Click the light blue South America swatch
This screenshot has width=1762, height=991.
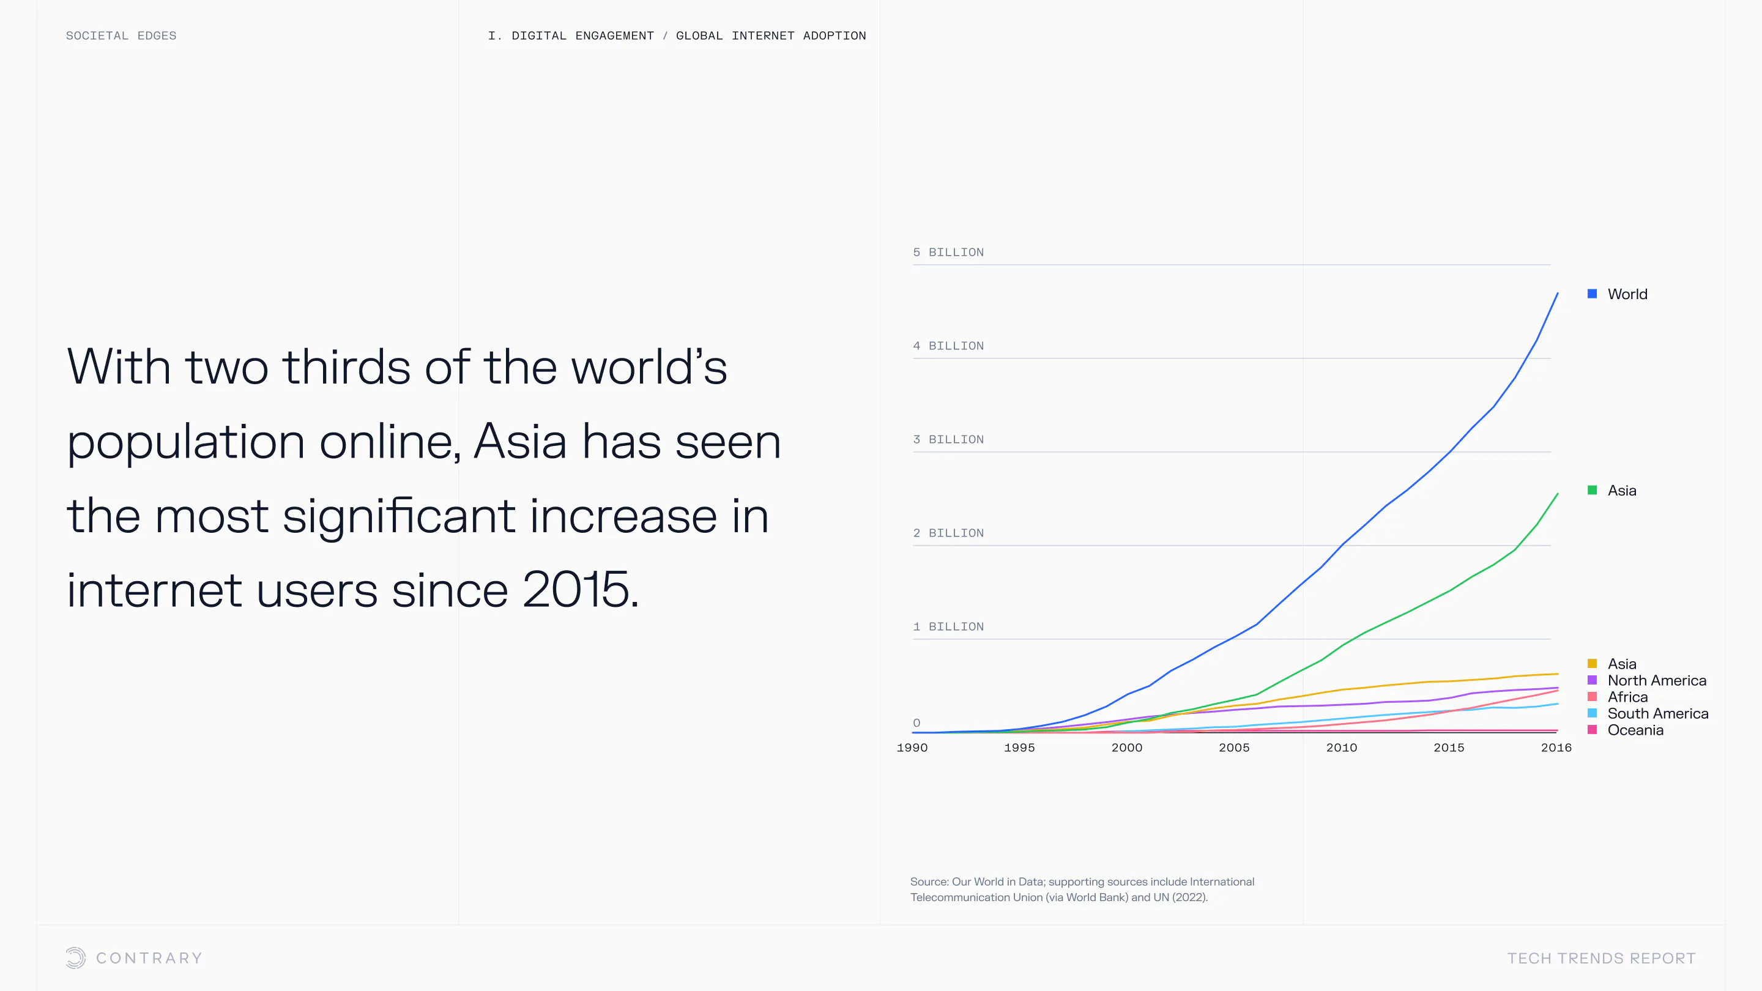[1593, 713]
